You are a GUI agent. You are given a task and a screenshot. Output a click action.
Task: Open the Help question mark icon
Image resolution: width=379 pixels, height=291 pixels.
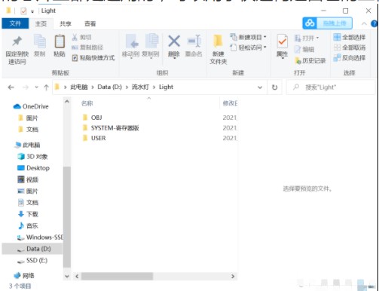pyautogui.click(x=374, y=24)
